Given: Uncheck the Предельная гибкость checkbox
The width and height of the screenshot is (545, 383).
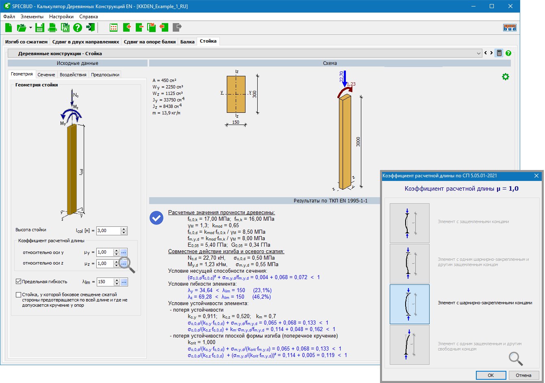Looking at the screenshot, I should click(18, 282).
